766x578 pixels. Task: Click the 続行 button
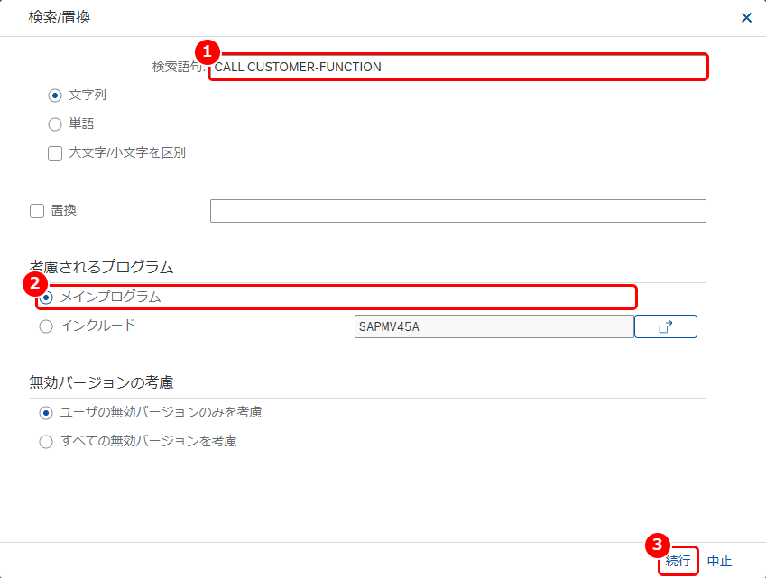point(678,561)
